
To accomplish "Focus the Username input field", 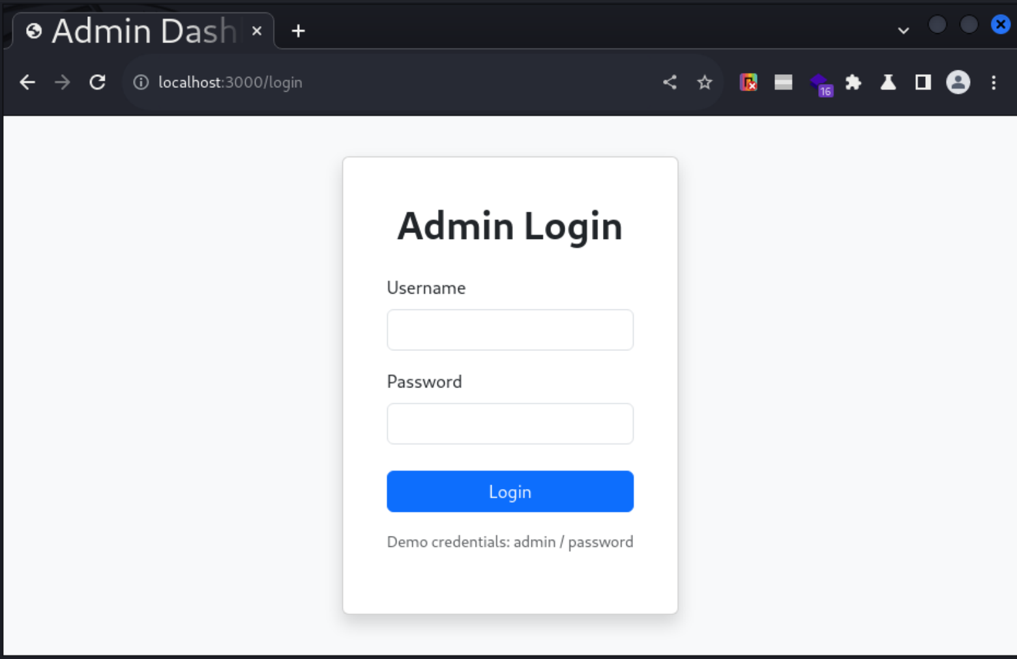I will coord(510,330).
